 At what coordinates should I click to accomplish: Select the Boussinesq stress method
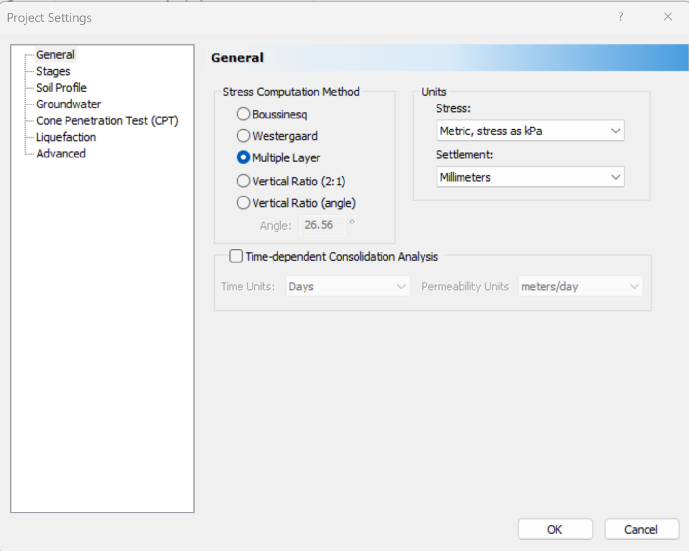coord(243,114)
